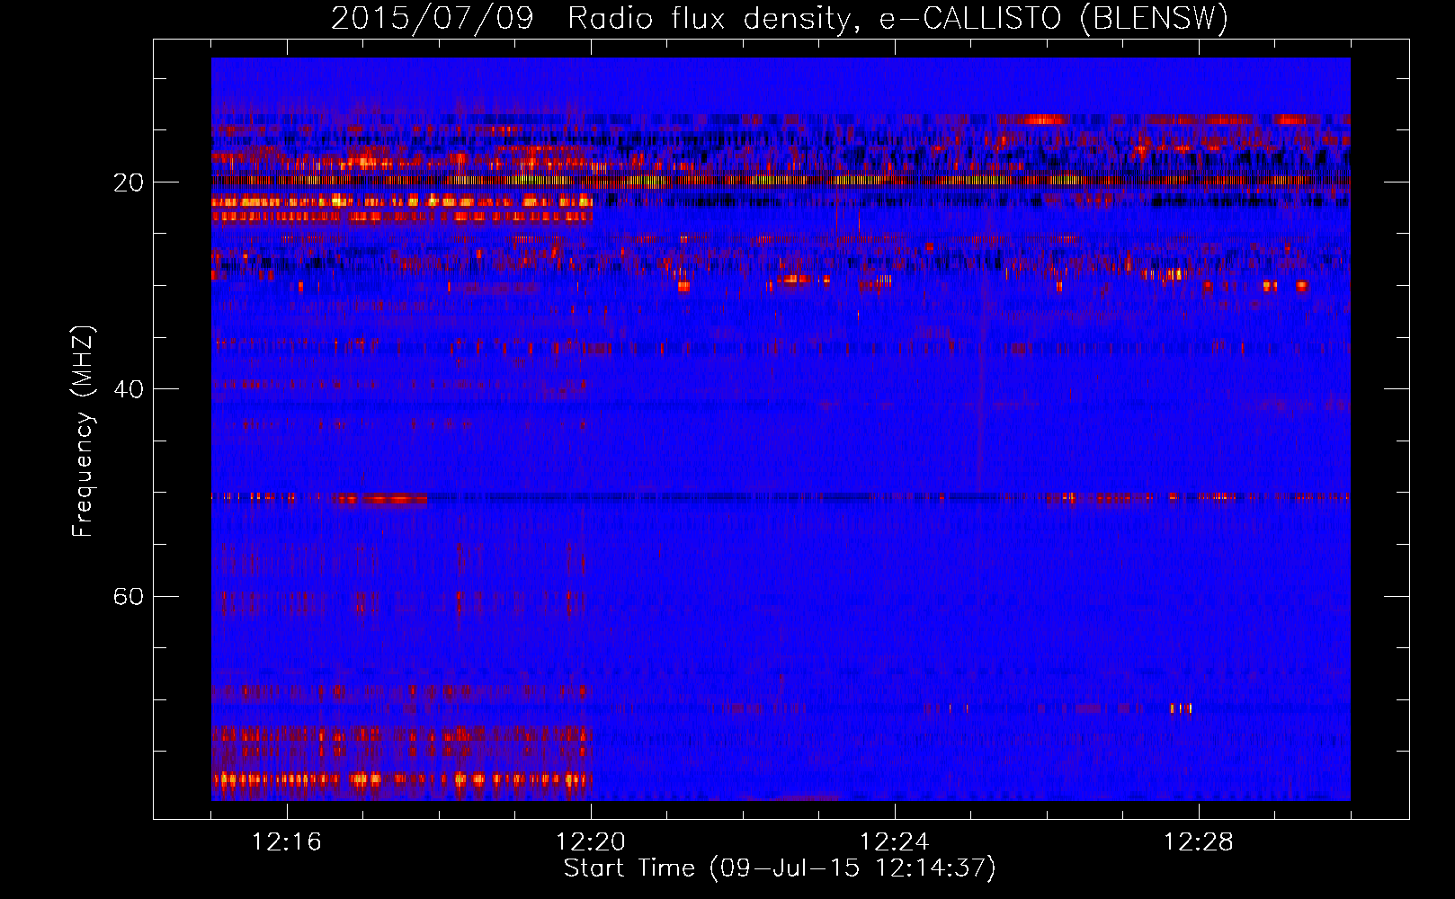Click the 12:28 time tick label
The width and height of the screenshot is (1455, 899).
tap(1199, 842)
